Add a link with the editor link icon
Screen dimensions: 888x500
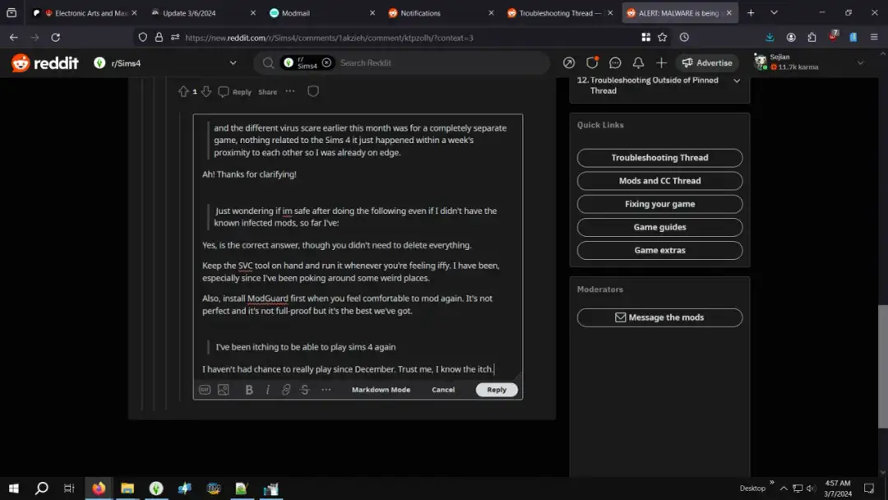point(286,390)
